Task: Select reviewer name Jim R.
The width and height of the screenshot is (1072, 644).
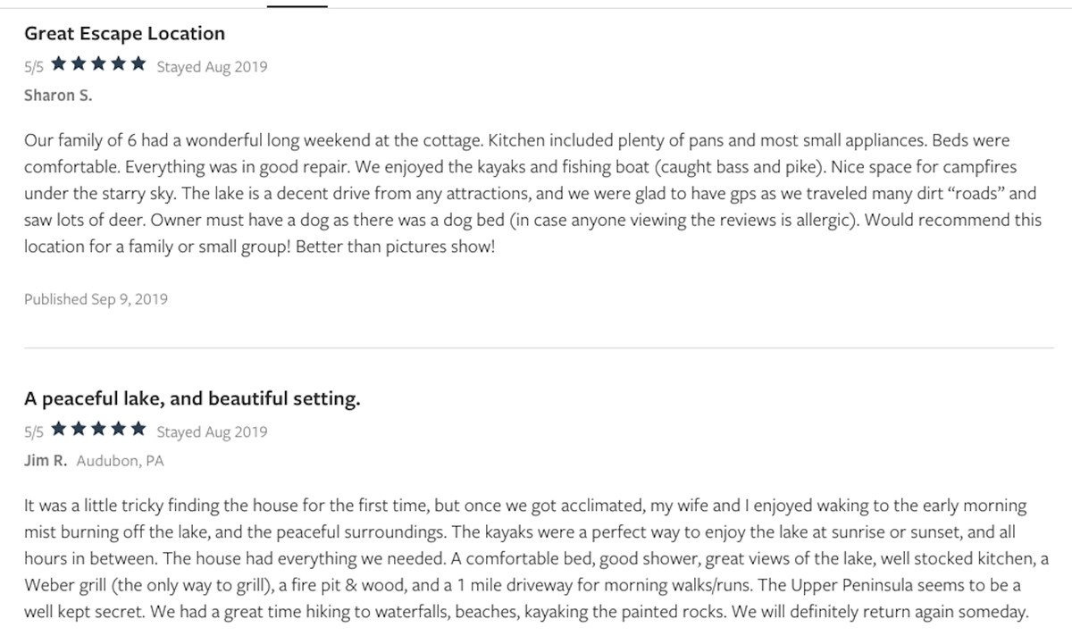Action: (x=46, y=461)
